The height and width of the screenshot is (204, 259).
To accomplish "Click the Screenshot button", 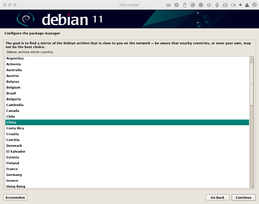I will 15,198.
